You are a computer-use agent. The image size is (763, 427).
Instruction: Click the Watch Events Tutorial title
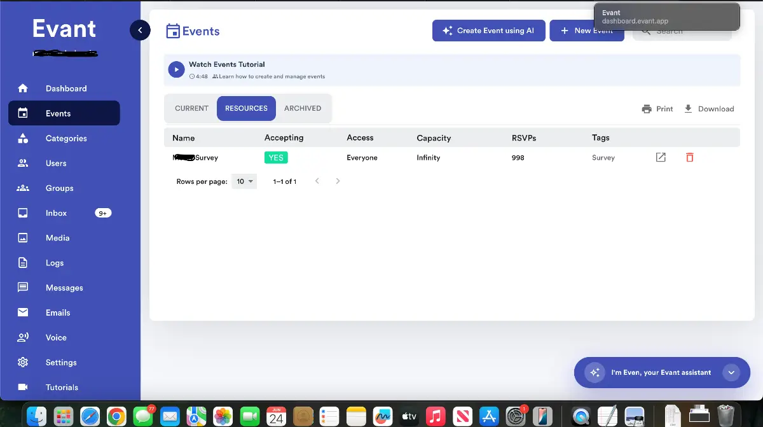227,64
